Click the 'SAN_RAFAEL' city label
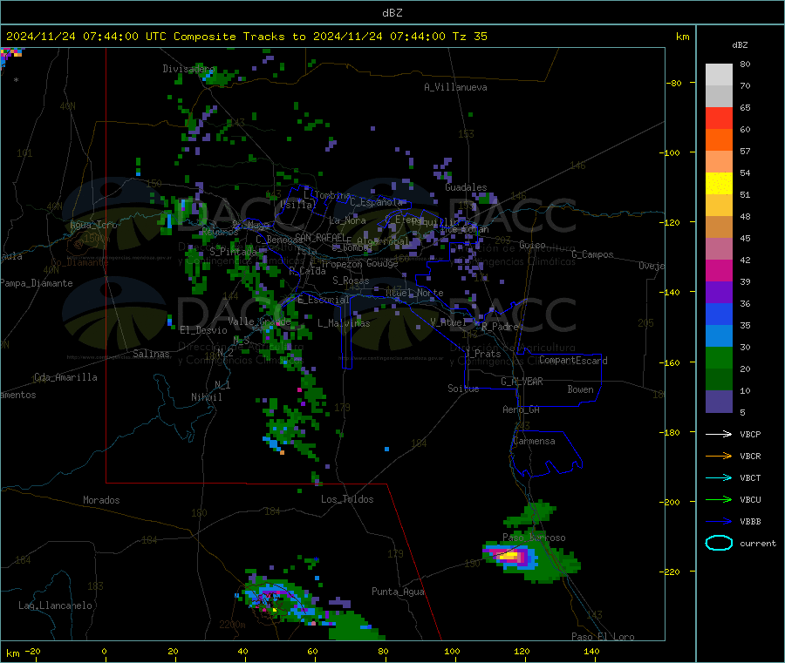 tap(320, 237)
